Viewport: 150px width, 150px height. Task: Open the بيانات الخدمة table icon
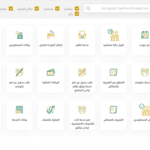click(x=20, y=110)
